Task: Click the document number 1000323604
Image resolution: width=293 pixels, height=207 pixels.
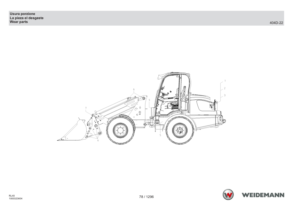Action: coord(16,199)
